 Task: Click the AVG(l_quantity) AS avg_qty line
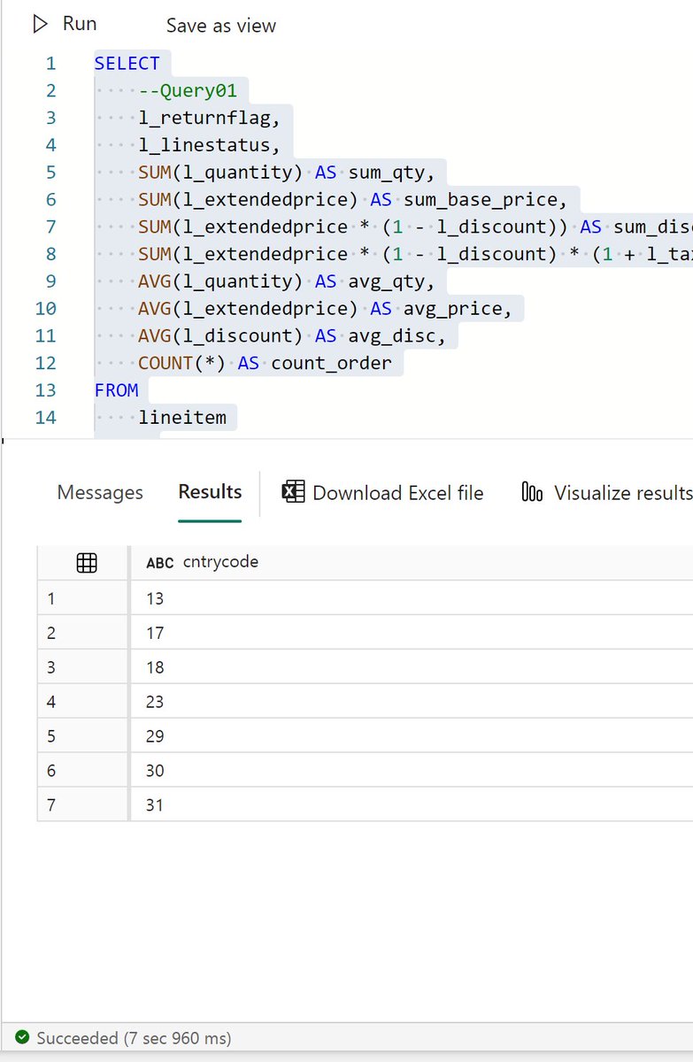pos(287,281)
